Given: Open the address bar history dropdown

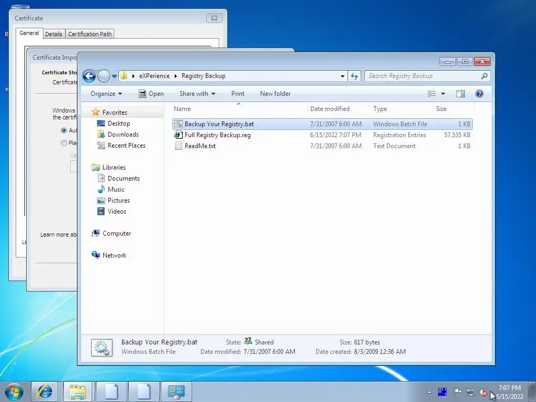Looking at the screenshot, I should point(342,76).
